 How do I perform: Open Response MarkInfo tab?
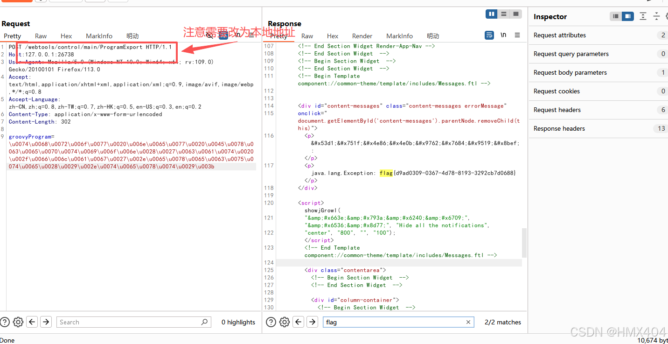pyautogui.click(x=399, y=36)
